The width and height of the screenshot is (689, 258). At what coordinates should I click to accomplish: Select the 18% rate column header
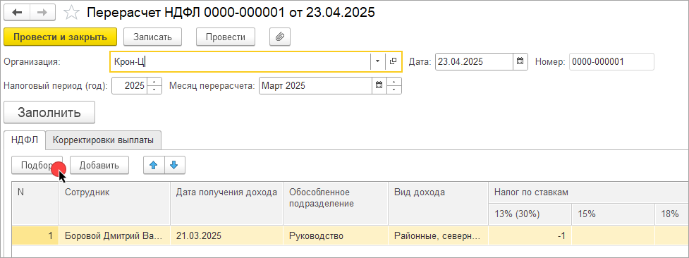point(672,214)
